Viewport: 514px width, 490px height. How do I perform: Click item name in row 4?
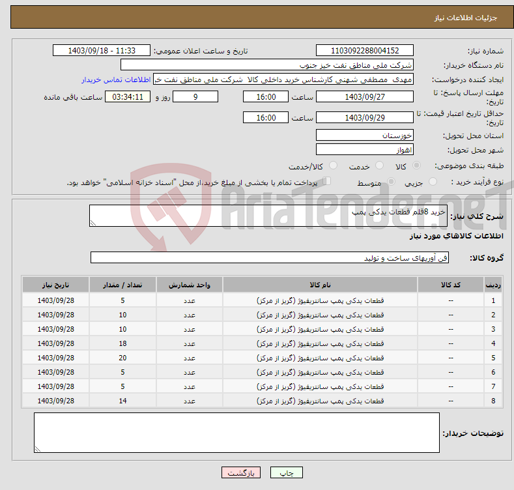tap(320, 343)
